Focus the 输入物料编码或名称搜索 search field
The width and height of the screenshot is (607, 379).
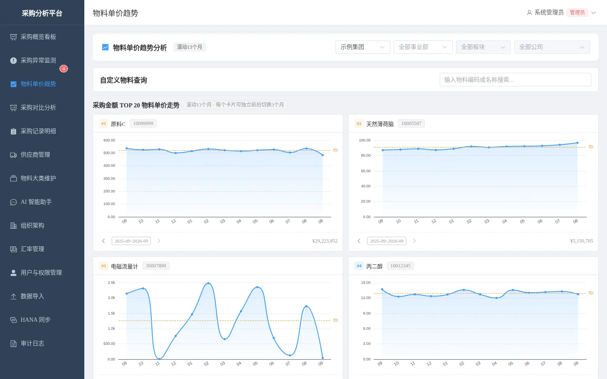[x=516, y=80]
